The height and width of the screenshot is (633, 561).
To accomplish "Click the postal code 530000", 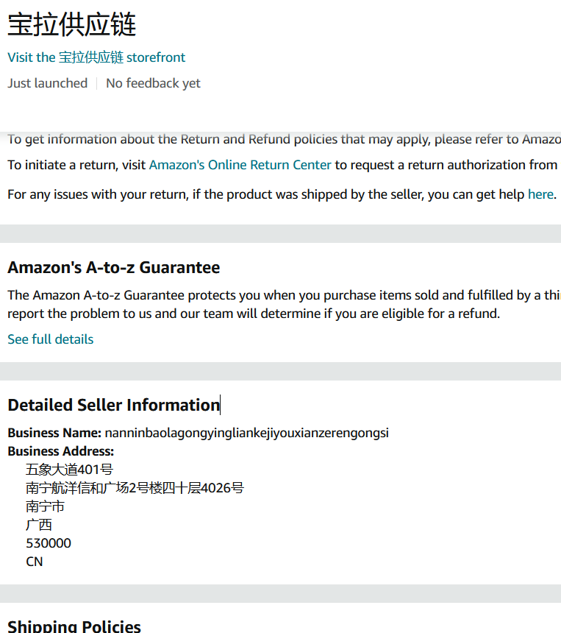I will coord(49,543).
